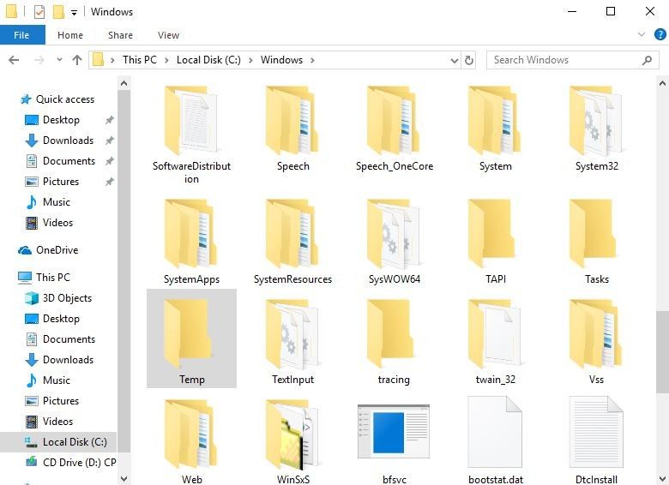Switch to the View tab
The image size is (669, 485).
click(168, 35)
